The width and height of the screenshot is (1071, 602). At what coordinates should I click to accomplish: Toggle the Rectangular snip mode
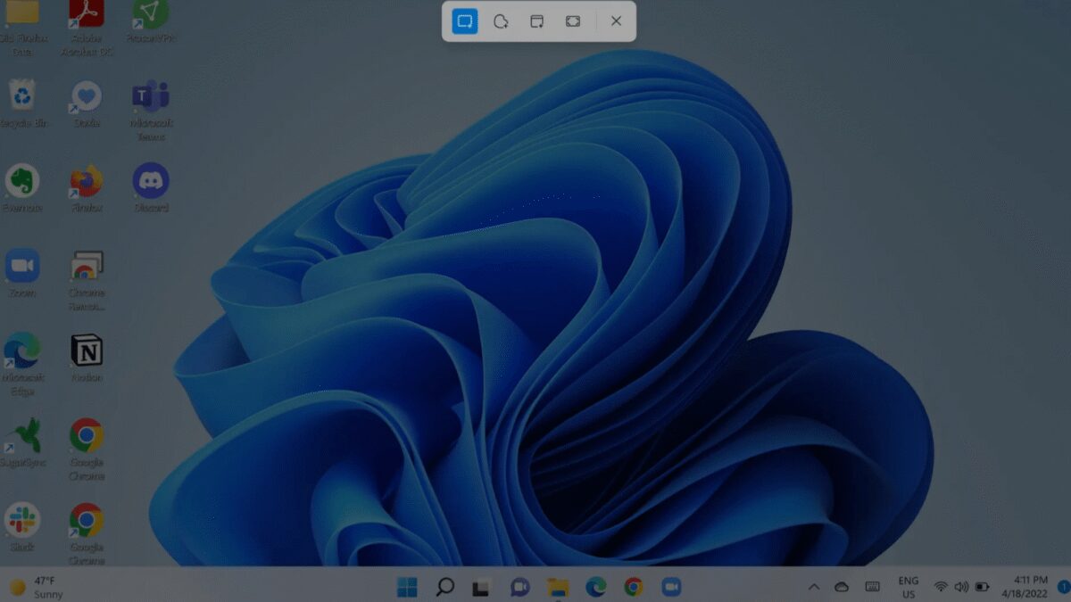(463, 21)
